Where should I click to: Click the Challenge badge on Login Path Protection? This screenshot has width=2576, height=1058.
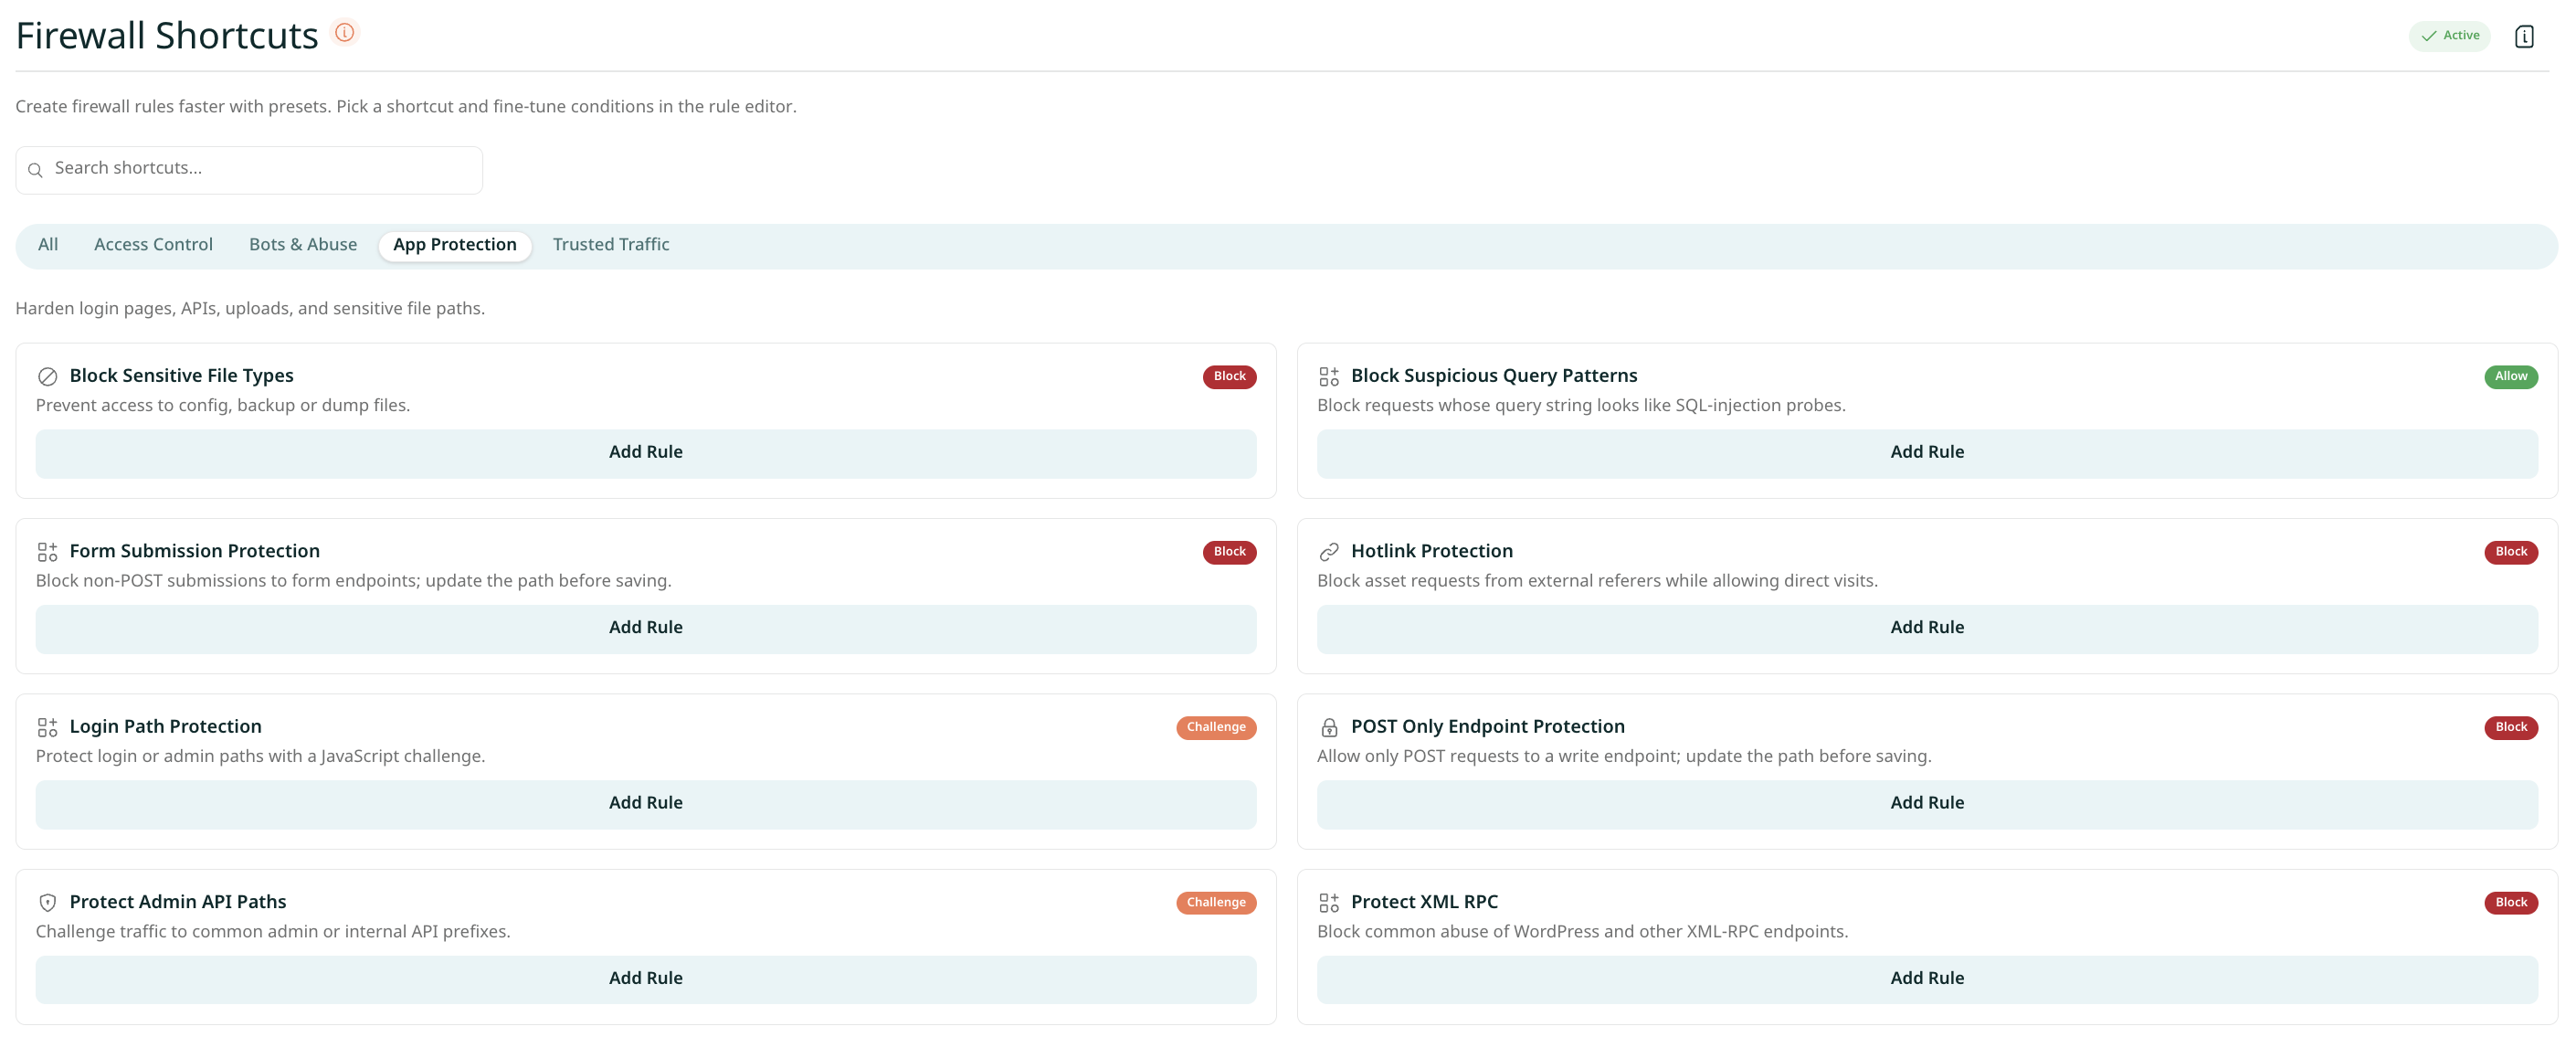(1216, 727)
